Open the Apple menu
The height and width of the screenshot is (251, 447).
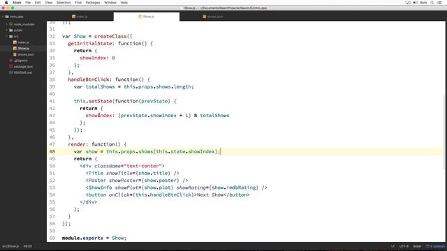click(6, 3)
